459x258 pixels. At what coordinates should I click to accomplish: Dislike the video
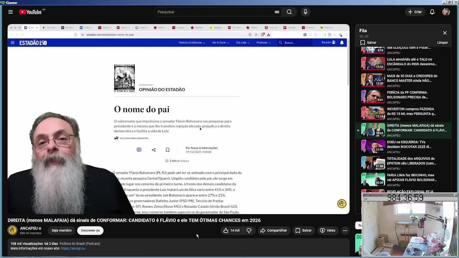pyautogui.click(x=249, y=230)
